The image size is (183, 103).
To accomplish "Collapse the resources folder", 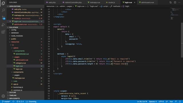I will 15,42.
